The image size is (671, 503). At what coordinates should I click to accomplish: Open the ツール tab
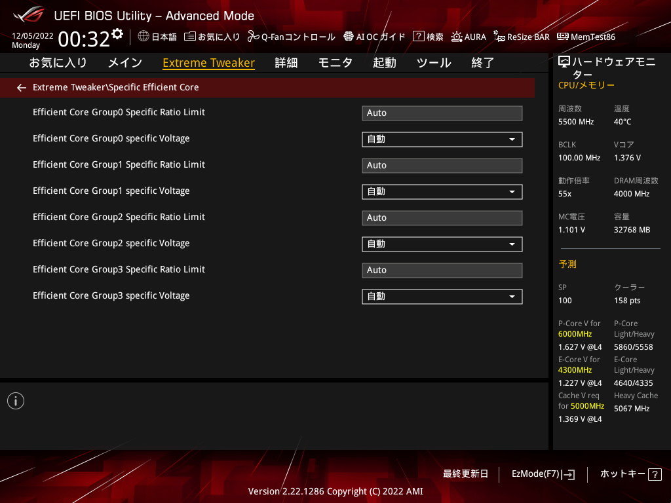point(434,63)
